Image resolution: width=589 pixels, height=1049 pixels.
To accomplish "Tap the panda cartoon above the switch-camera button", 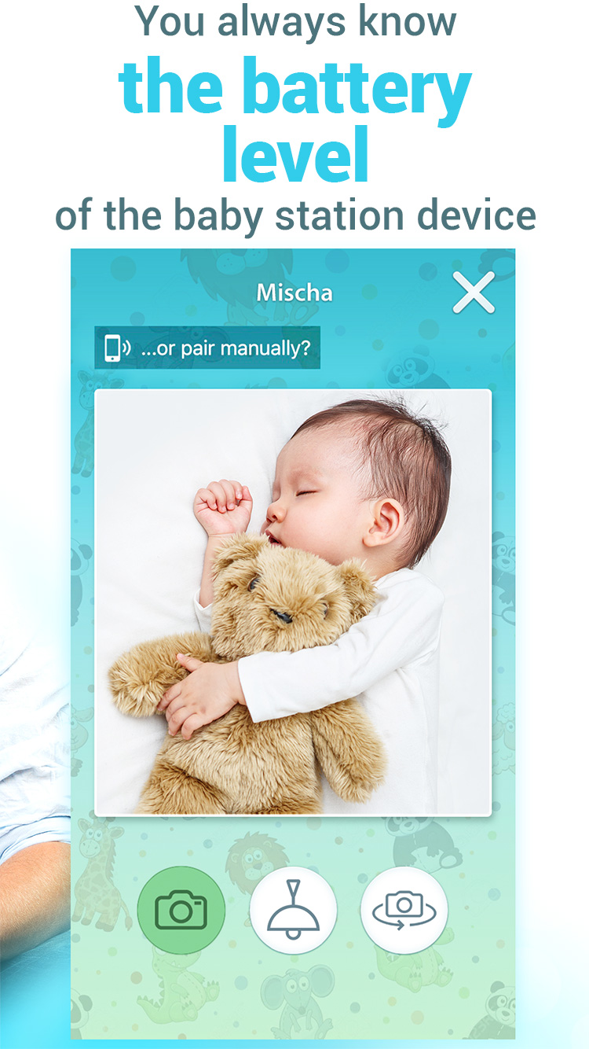I will [x=424, y=841].
